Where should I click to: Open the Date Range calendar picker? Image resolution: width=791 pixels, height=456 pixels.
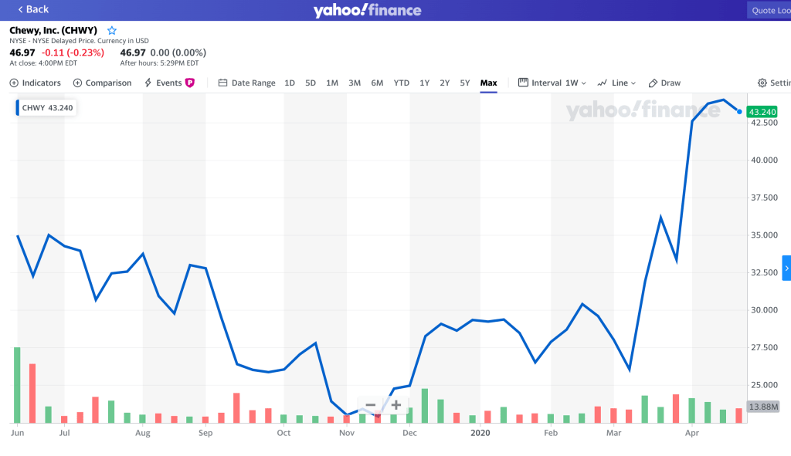246,83
